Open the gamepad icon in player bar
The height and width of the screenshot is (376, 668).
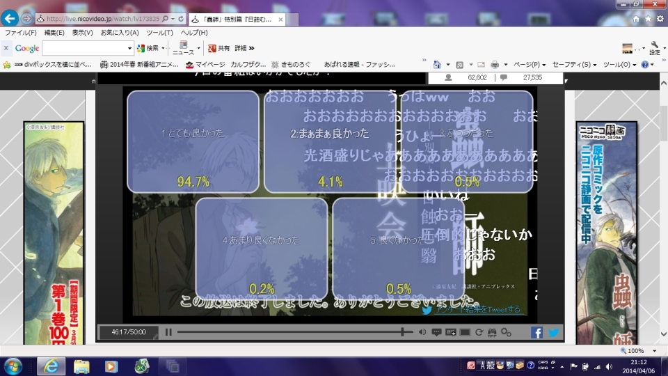492,332
